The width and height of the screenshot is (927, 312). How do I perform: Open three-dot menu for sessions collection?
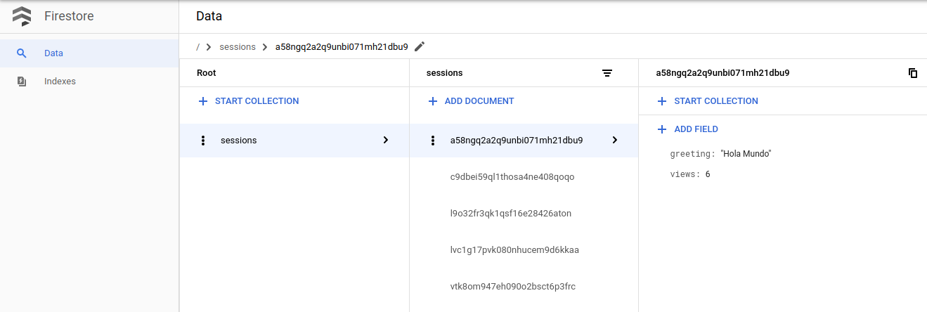coord(203,141)
